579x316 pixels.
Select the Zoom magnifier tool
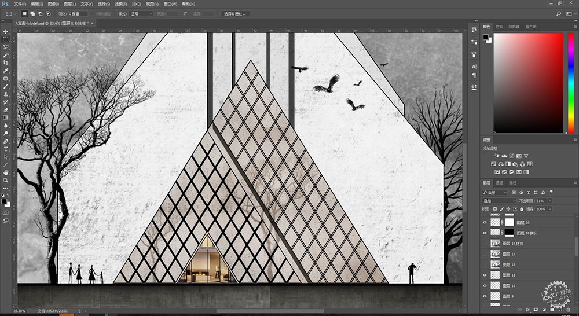click(6, 181)
